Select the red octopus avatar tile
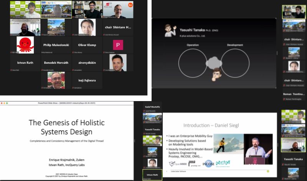The image size is (307, 181). pyautogui.click(x=25, y=45)
